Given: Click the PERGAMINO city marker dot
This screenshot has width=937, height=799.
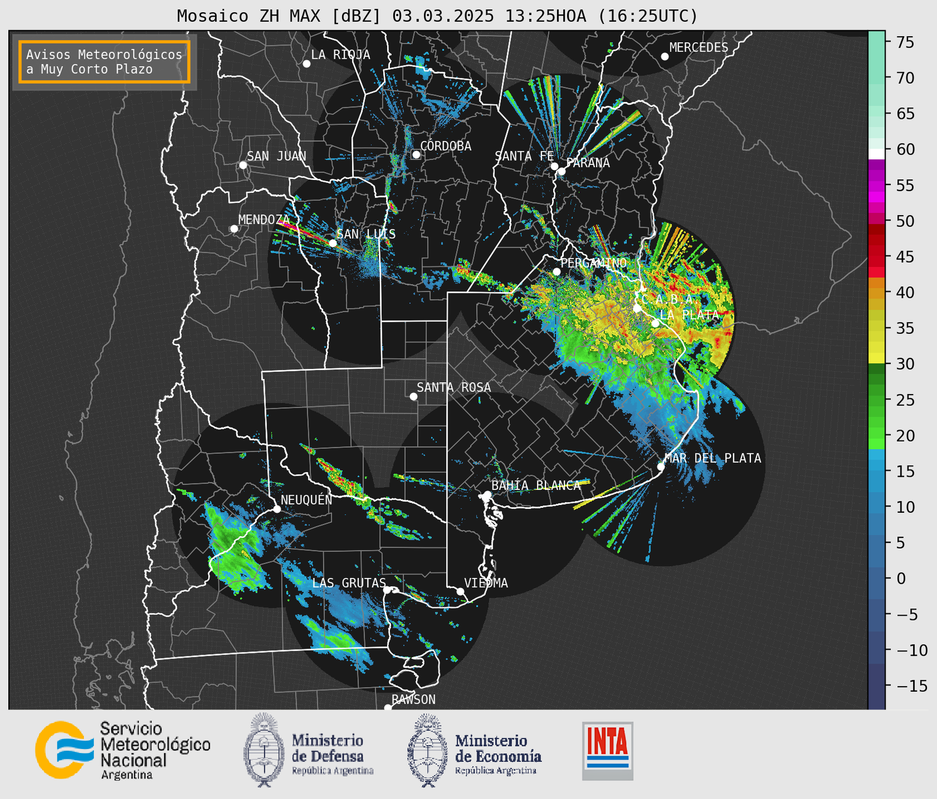Looking at the screenshot, I should (x=557, y=272).
